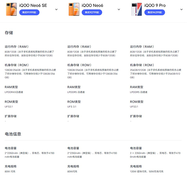
Task: Click the iQOO Neo6 phone thumbnail
Action: click(x=74, y=9)
